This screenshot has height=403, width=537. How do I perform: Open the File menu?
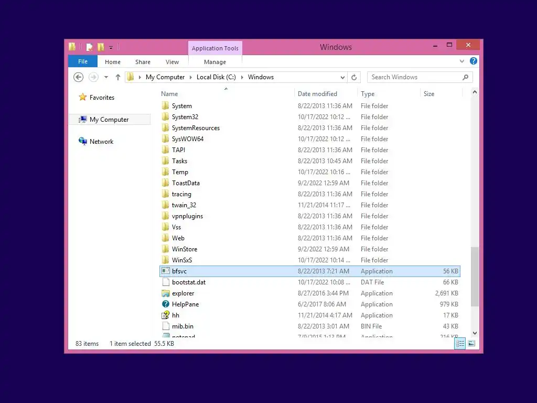click(83, 61)
